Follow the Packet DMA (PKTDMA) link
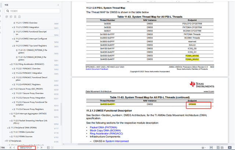 coord(104,127)
